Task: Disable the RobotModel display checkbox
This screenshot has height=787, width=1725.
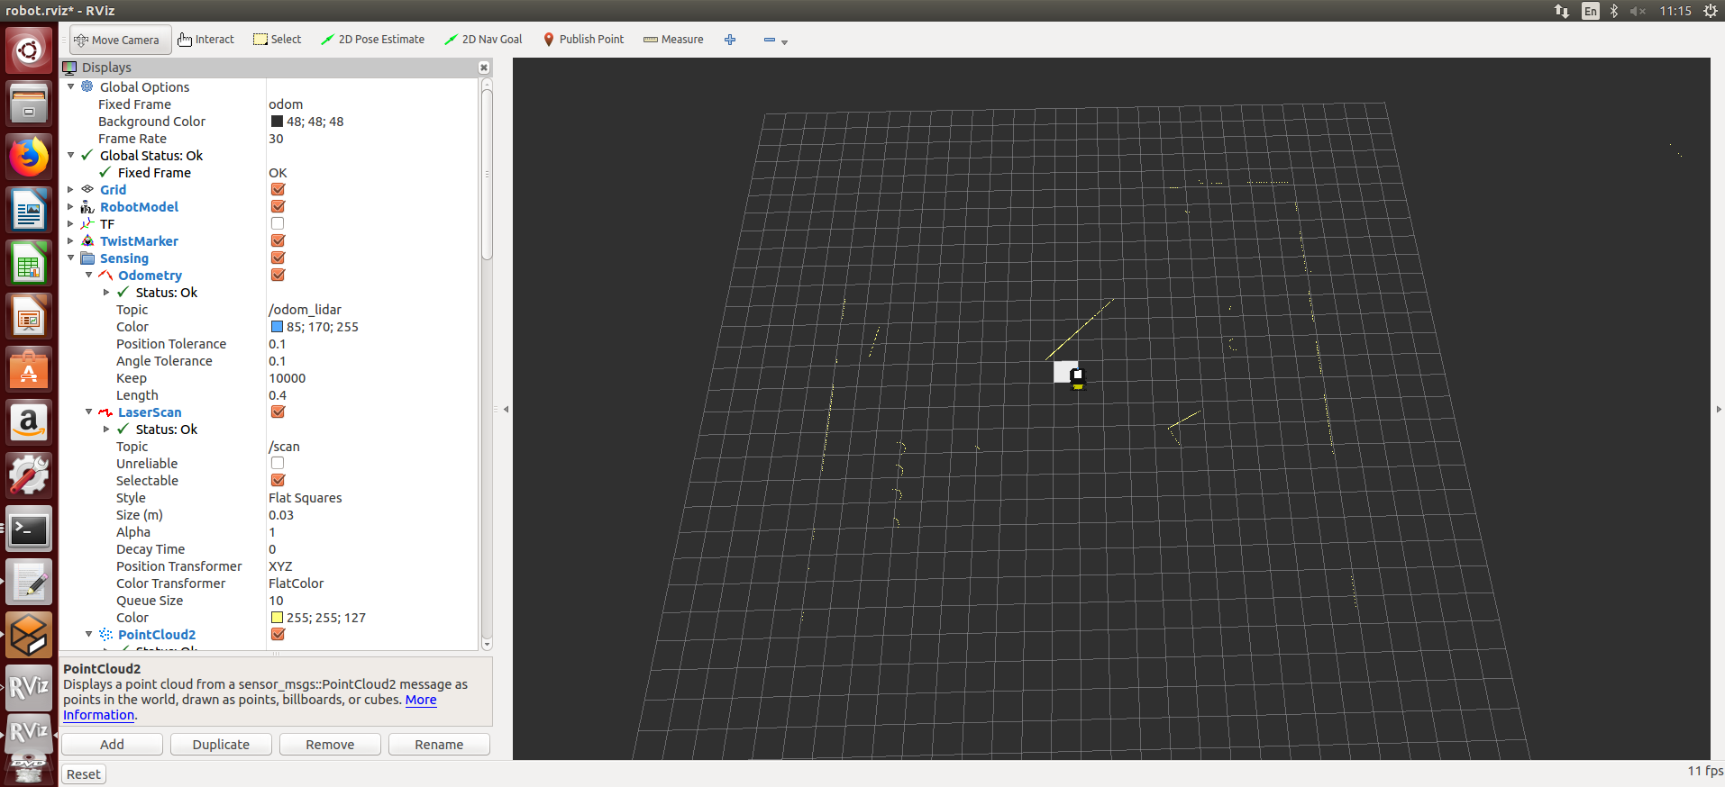Action: tap(278, 207)
